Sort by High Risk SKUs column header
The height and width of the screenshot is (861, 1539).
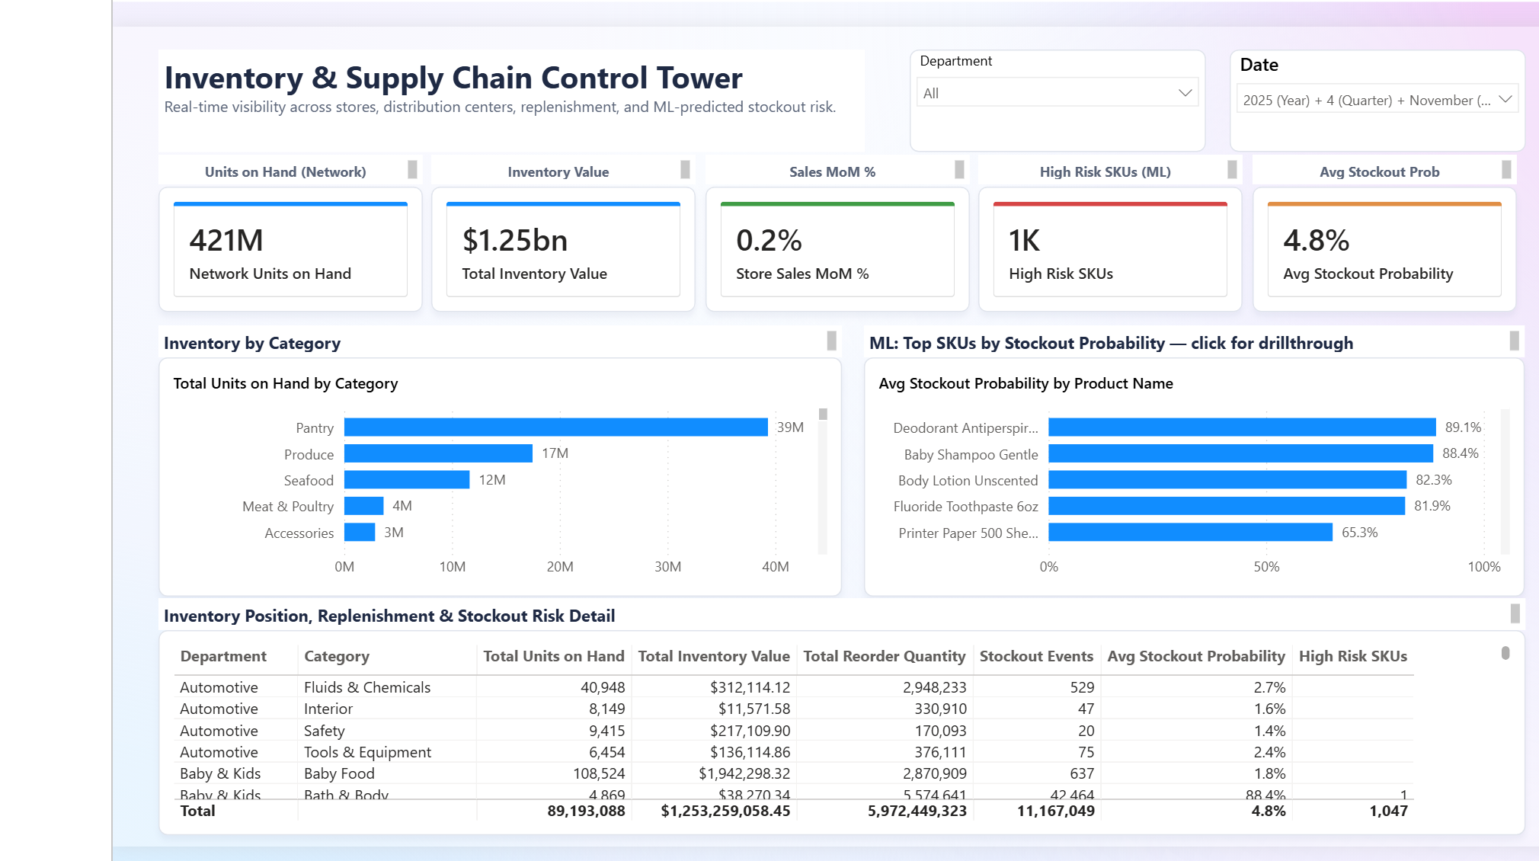point(1353,656)
